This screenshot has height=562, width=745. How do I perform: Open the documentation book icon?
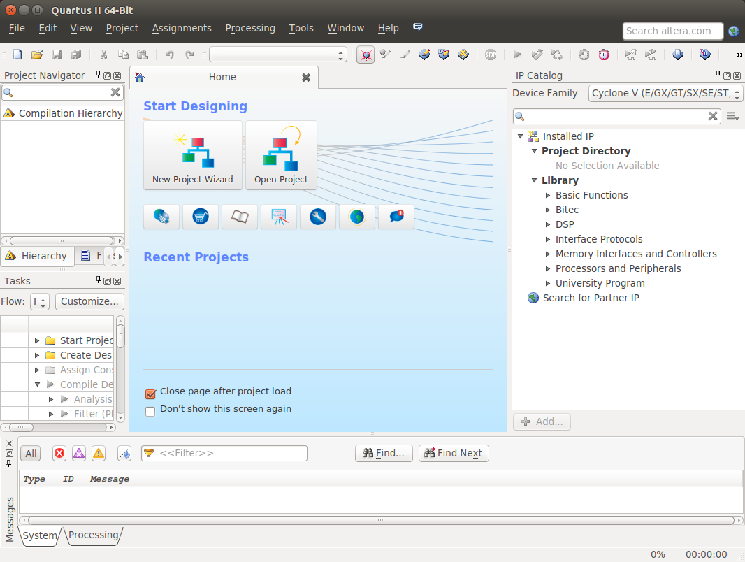click(240, 217)
